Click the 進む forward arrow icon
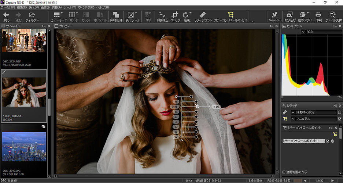343x183 pixels. click(18, 15)
